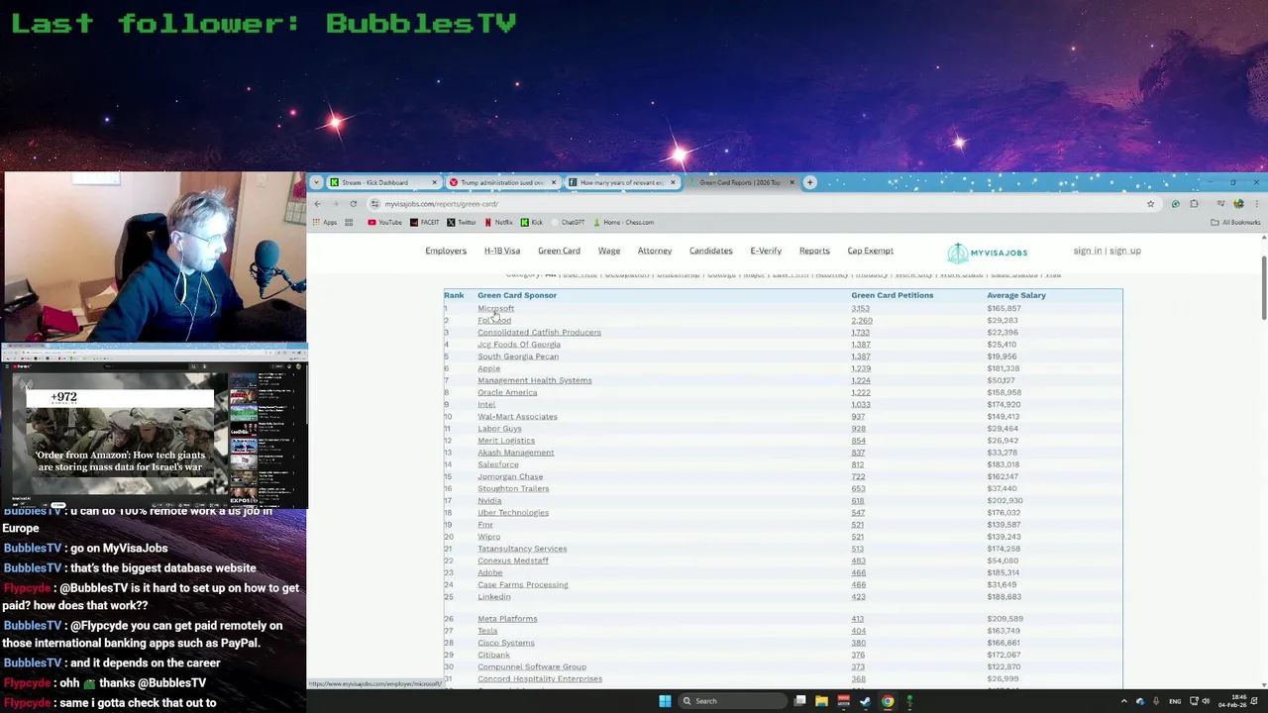Open the Meta Platforms link
Viewport: 1268px width, 713px height.
(507, 619)
